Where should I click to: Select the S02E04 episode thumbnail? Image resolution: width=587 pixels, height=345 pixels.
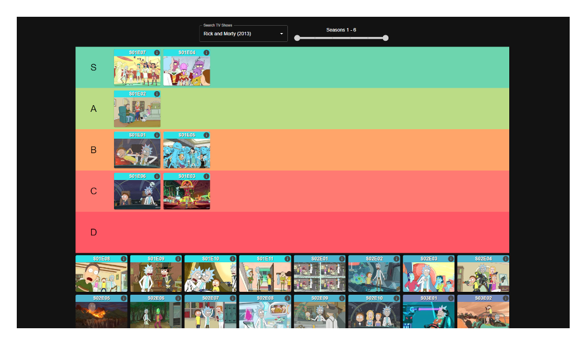483,277
